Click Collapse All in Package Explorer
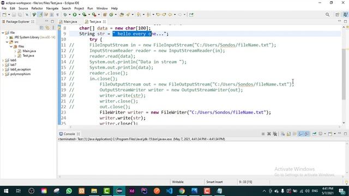349x196 pixels. pyautogui.click(x=41, y=28)
